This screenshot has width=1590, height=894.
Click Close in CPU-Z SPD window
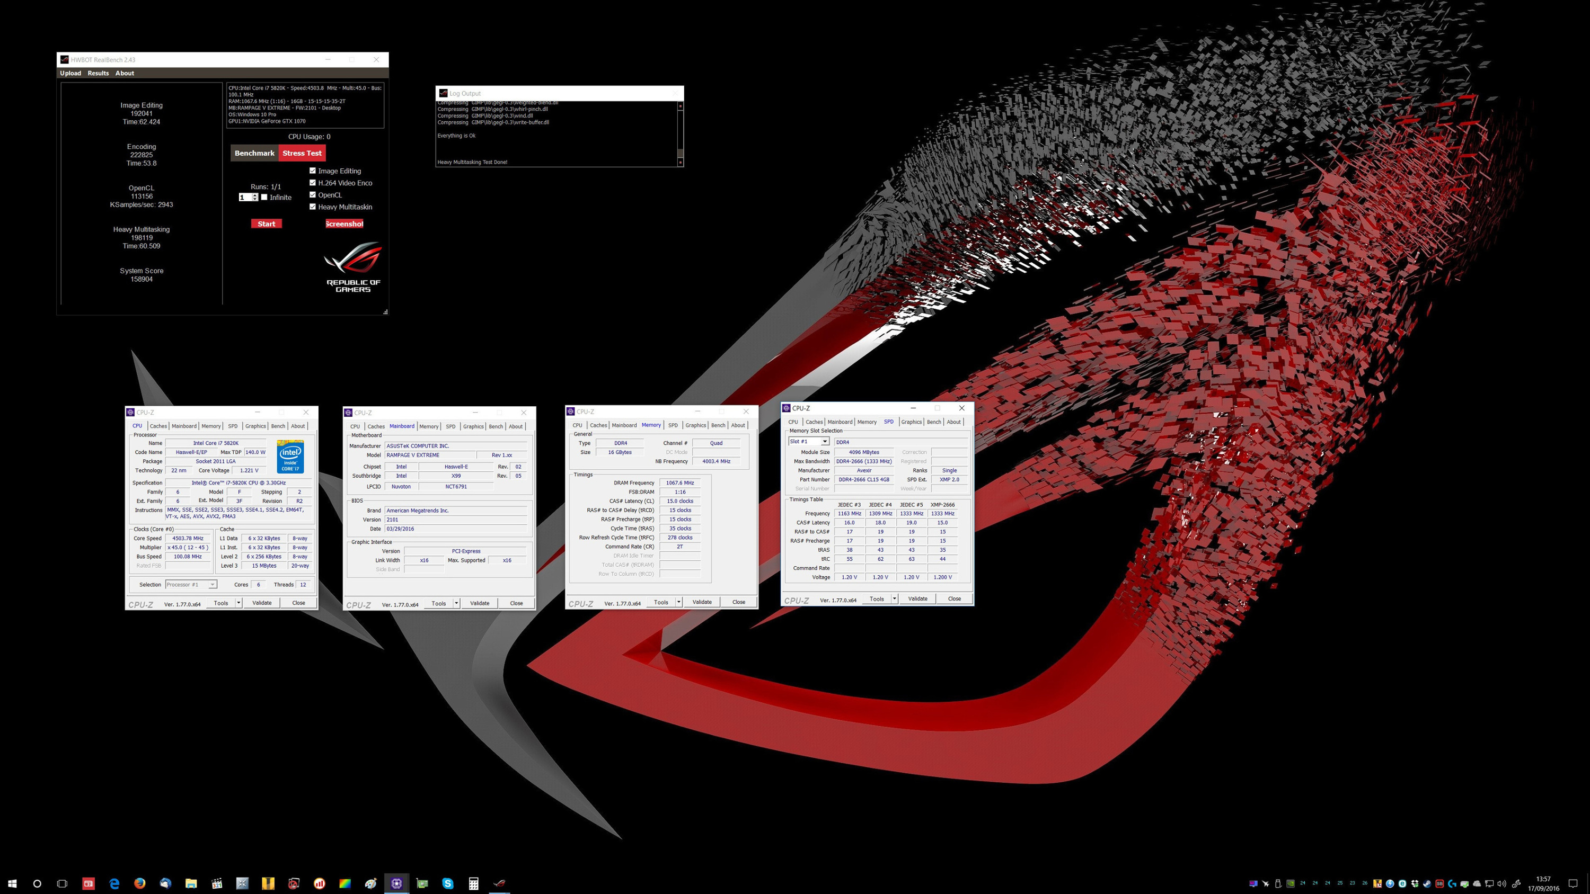coord(954,598)
